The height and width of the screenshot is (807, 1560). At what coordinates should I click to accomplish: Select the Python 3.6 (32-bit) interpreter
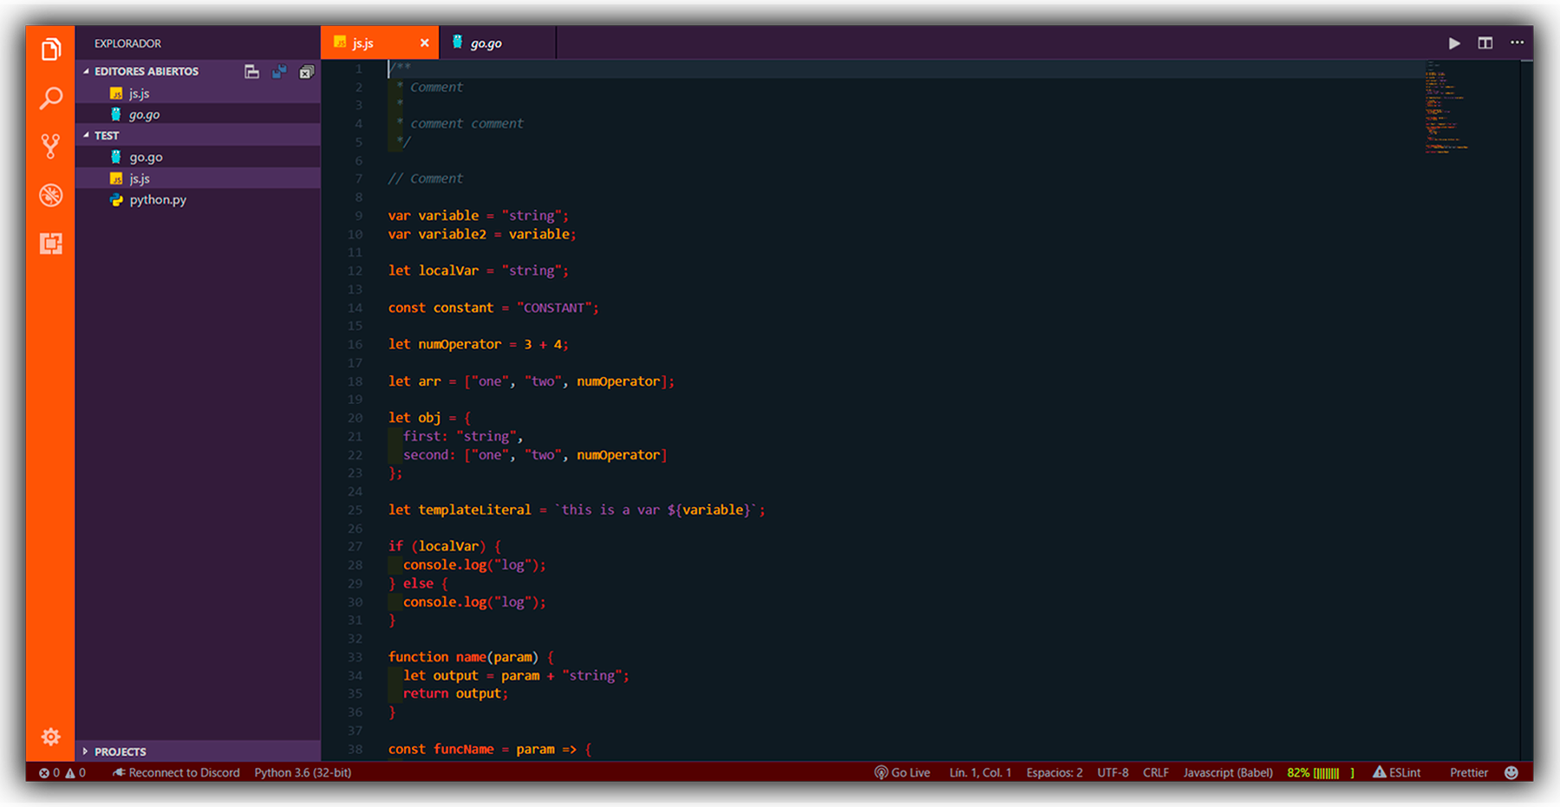(x=303, y=772)
